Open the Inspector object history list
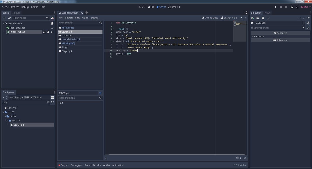The width and height of the screenshot is (312, 169). [x=308, y=18]
